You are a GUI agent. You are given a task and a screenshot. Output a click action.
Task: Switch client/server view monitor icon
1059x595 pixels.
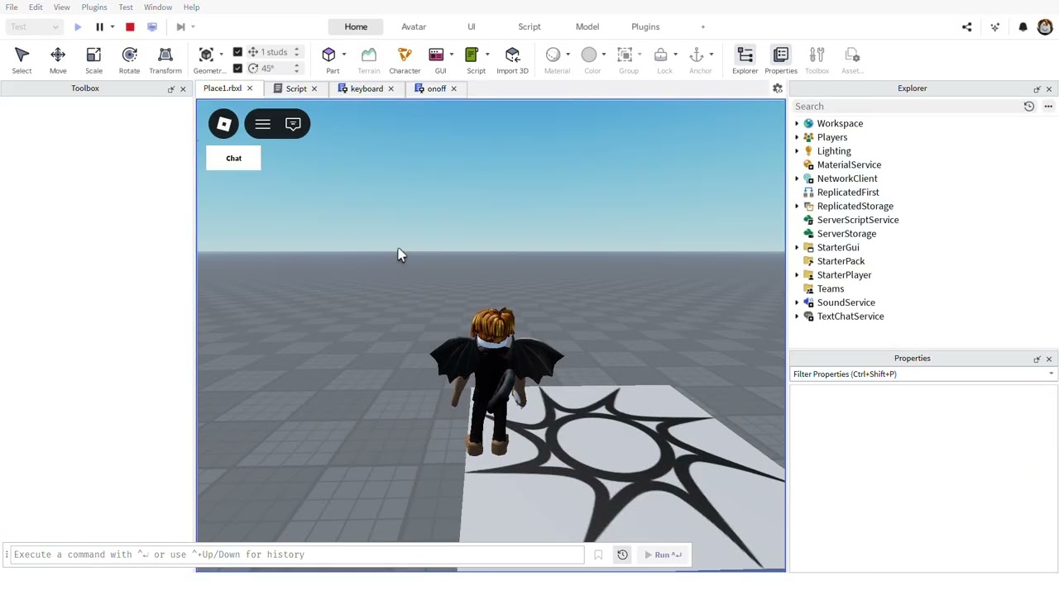pyautogui.click(x=152, y=26)
